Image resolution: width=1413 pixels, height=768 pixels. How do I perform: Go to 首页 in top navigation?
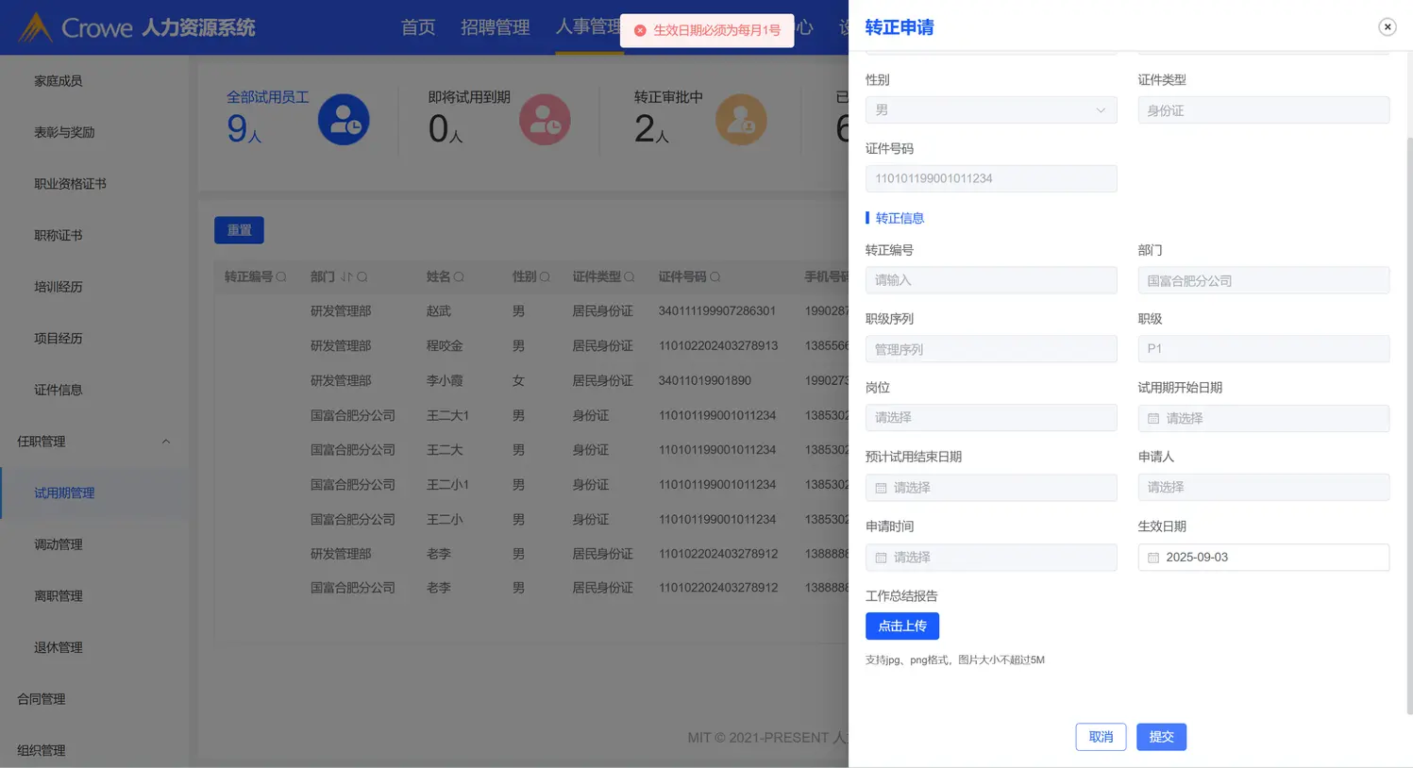[x=418, y=27]
